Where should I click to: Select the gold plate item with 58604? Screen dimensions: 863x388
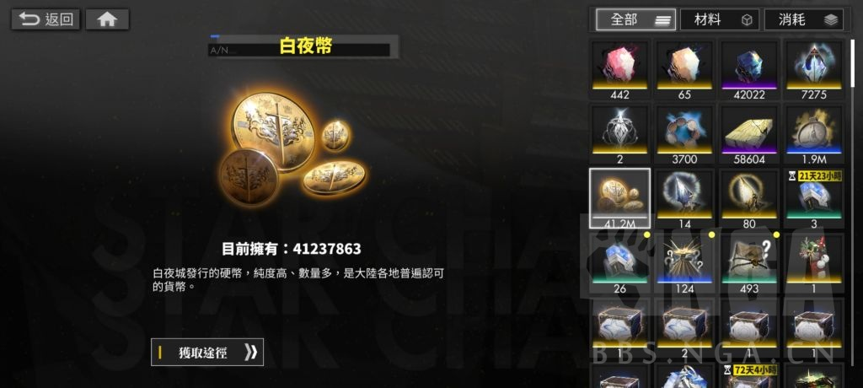click(749, 134)
